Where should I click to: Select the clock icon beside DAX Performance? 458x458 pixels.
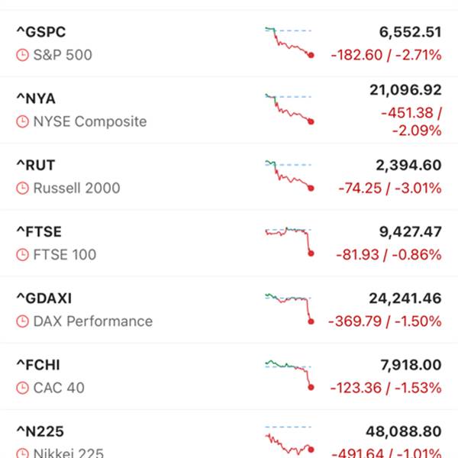(22, 321)
